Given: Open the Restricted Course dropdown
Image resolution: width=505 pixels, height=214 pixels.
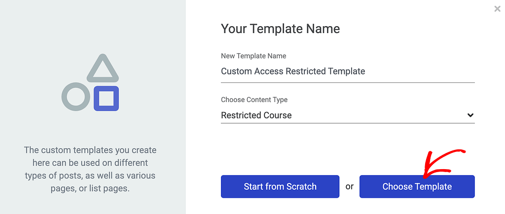Looking at the screenshot, I should pos(348,115).
